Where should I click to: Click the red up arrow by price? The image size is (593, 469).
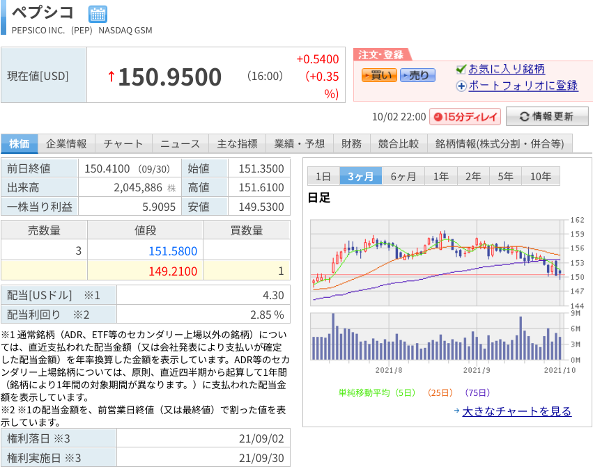pyautogui.click(x=111, y=77)
